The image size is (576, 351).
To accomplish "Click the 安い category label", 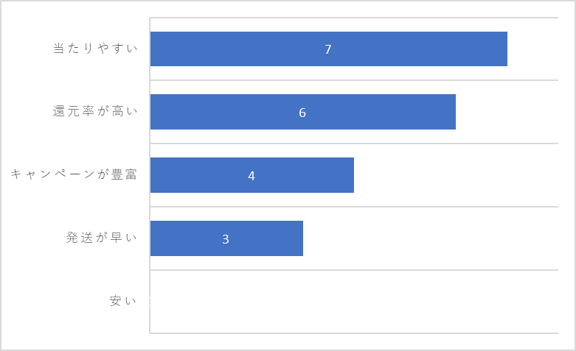I will (x=123, y=301).
